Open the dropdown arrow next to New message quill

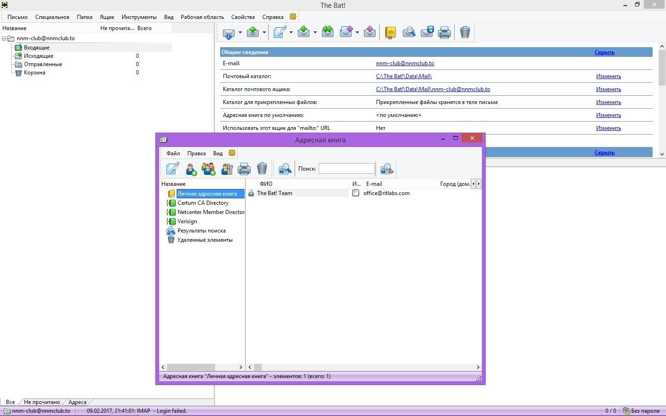pyautogui.click(x=291, y=32)
